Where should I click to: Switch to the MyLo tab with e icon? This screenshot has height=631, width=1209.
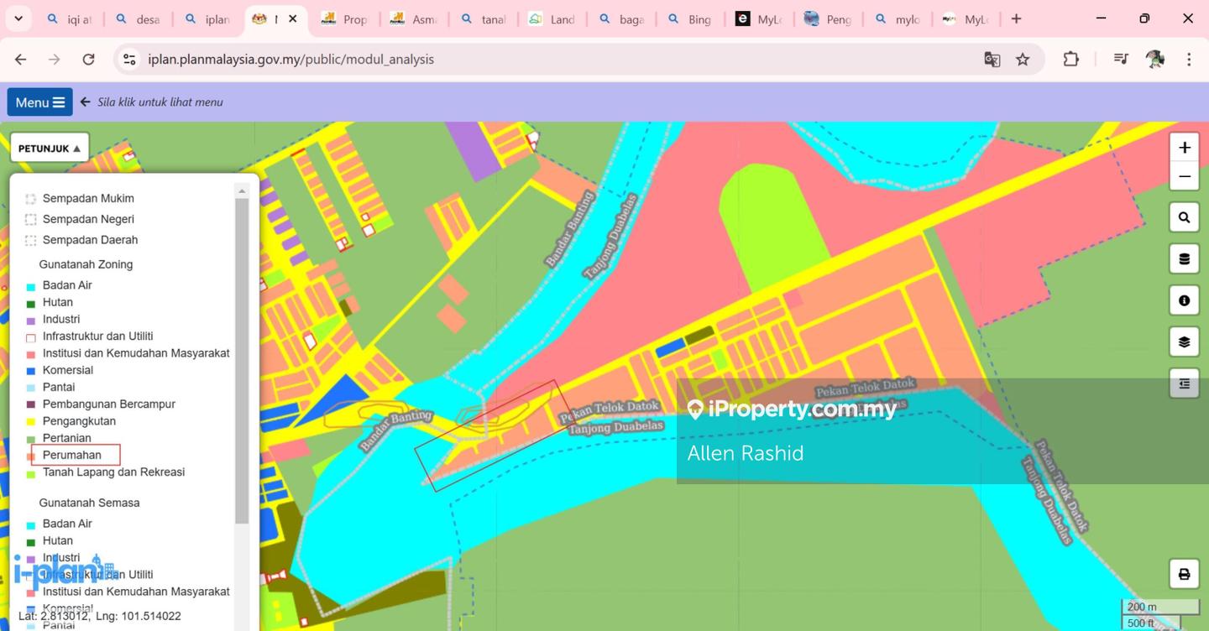759,19
